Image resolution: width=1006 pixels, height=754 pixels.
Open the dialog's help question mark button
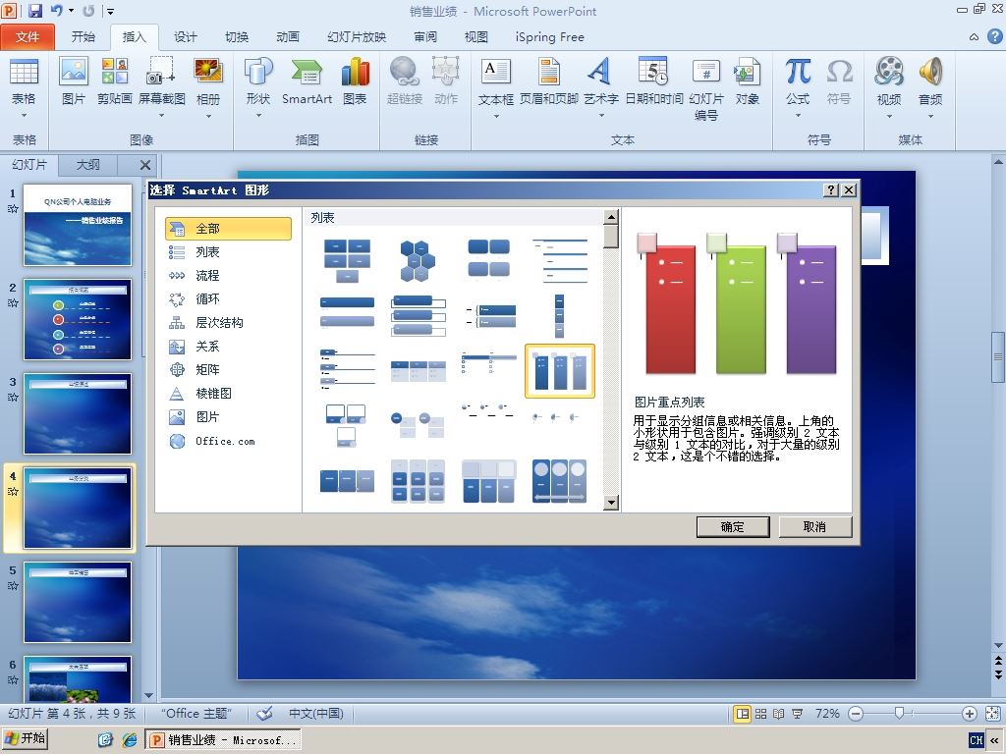click(x=831, y=189)
